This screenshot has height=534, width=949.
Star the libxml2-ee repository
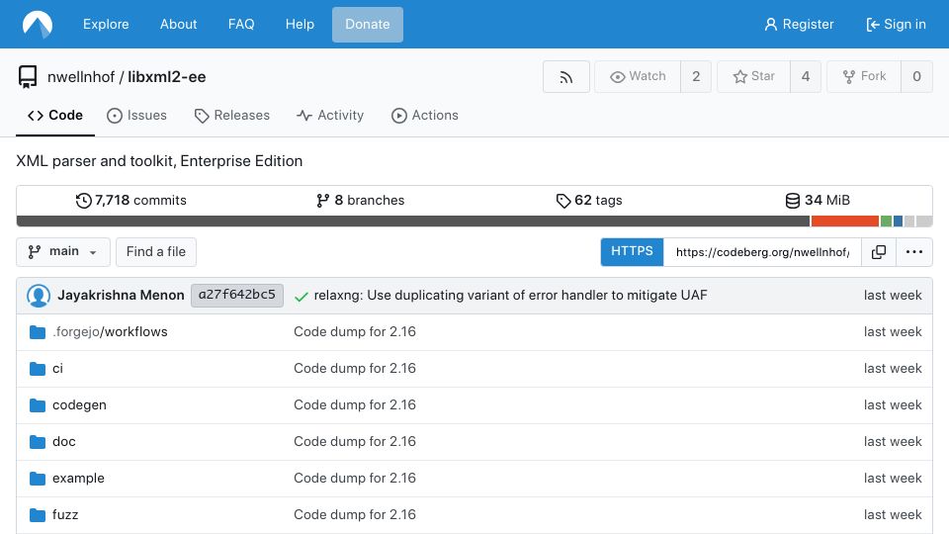point(753,76)
